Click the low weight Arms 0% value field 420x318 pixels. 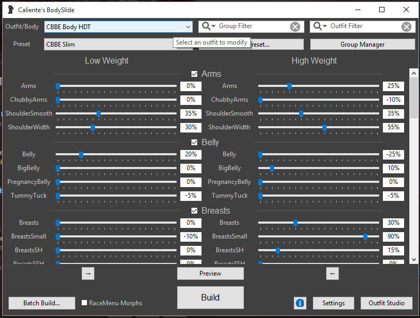pyautogui.click(x=191, y=86)
